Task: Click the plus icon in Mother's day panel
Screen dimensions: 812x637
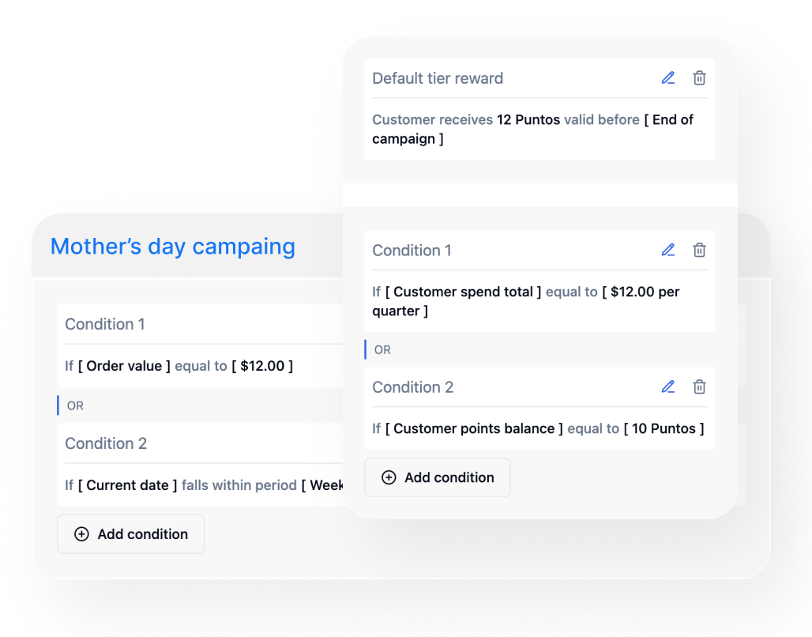Action: (81, 533)
